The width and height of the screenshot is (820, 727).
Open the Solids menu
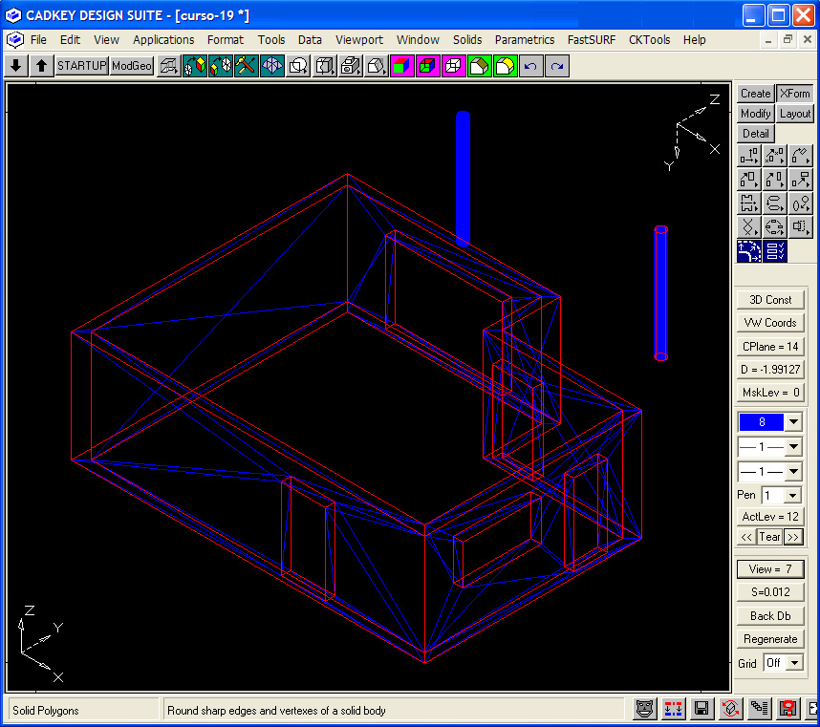click(x=467, y=40)
